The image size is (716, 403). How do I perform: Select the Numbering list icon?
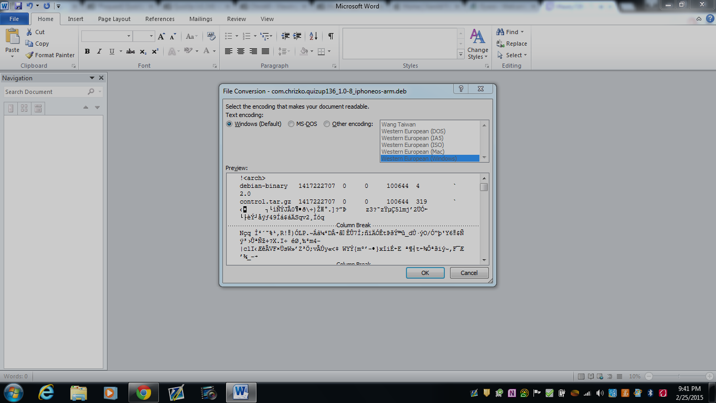pyautogui.click(x=246, y=36)
